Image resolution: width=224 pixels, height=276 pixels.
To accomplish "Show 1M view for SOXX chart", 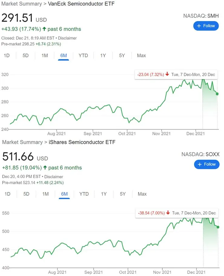I will [45, 194].
